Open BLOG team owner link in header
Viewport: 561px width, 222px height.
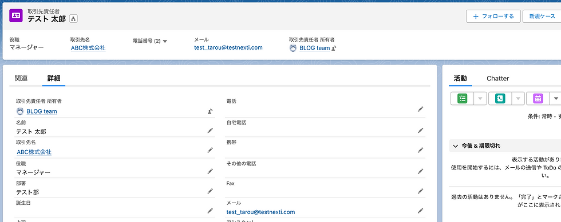314,47
